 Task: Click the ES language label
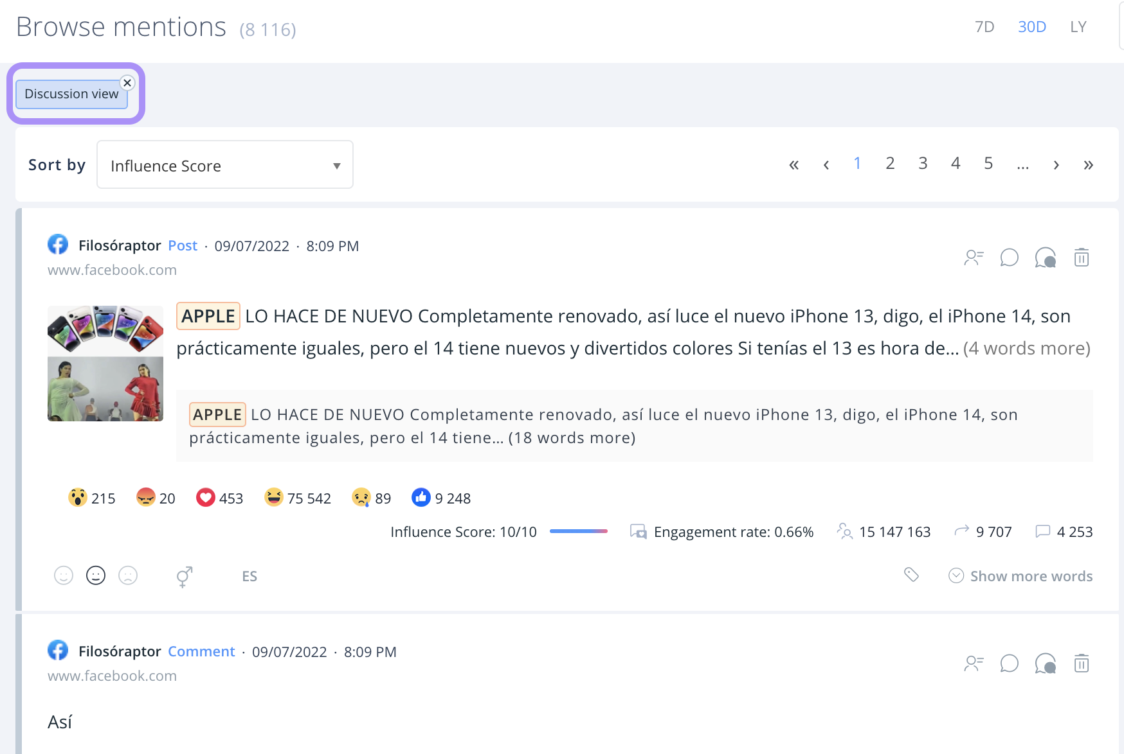click(249, 576)
